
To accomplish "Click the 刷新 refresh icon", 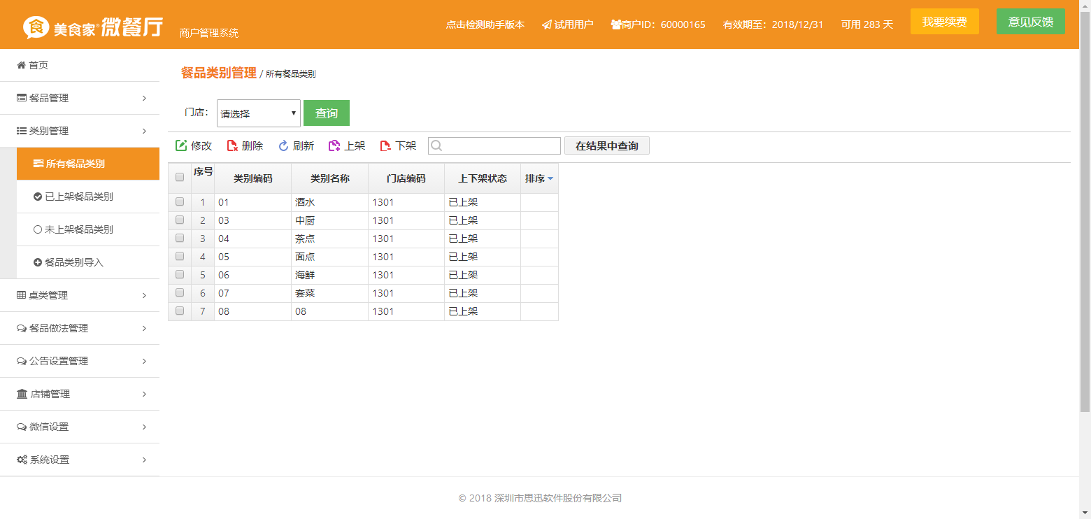I will 283,145.
